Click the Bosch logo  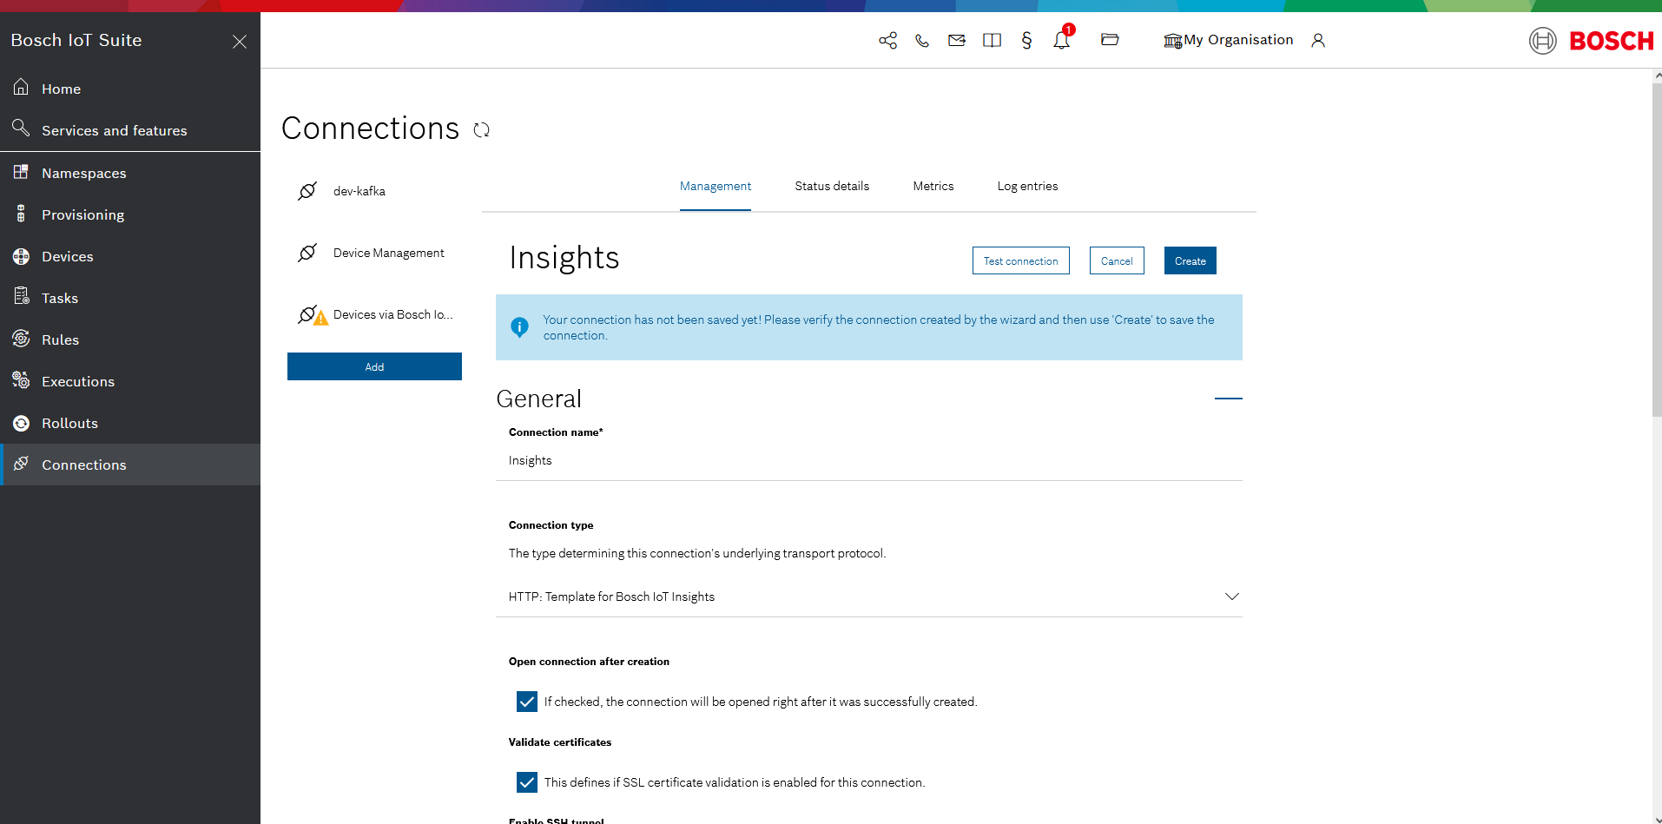point(1591,41)
